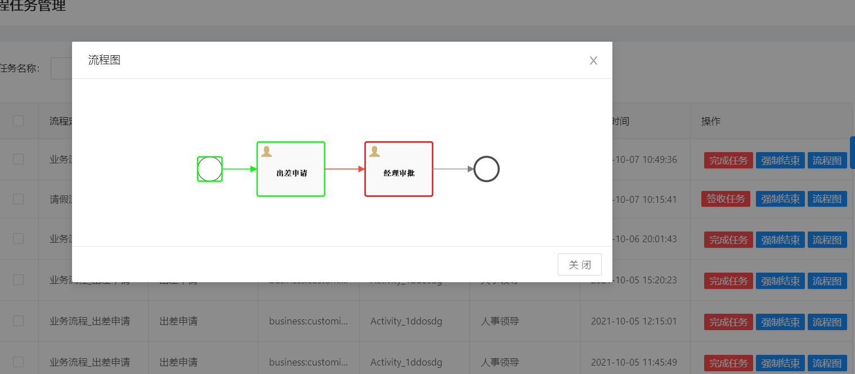Click the user icon in the 经理审批 node

pos(374,151)
